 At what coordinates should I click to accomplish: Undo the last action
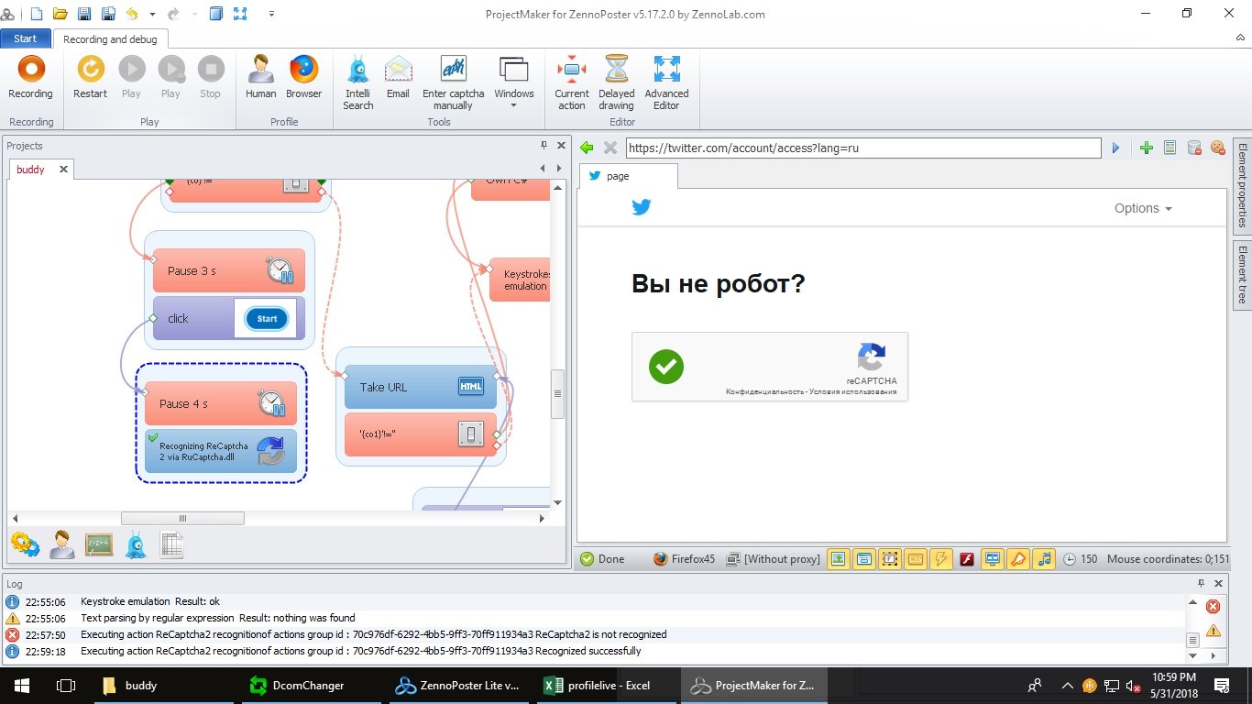[133, 14]
